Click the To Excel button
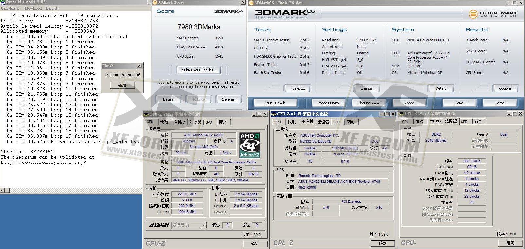525x249 pixels. tap(199, 99)
